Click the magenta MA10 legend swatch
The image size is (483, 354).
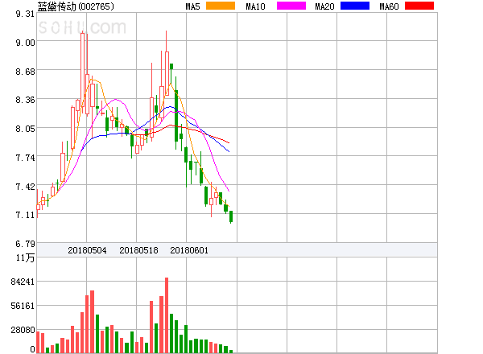291,6
